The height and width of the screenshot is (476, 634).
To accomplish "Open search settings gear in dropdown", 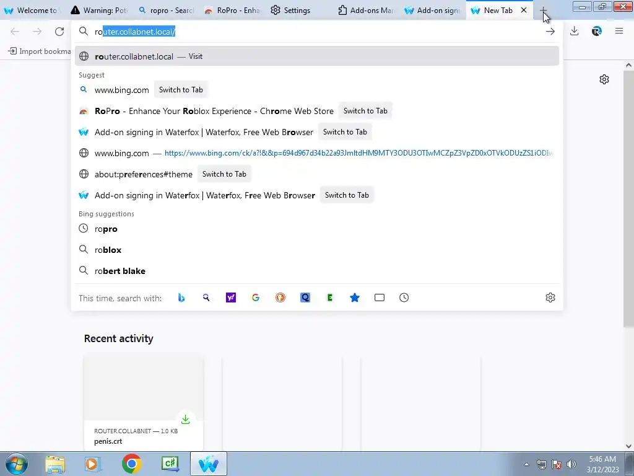I will click(x=550, y=298).
